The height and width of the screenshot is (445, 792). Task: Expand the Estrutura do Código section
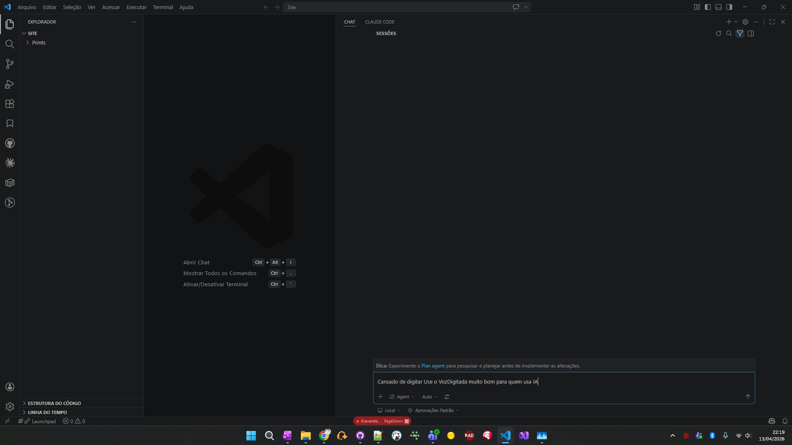click(54, 403)
